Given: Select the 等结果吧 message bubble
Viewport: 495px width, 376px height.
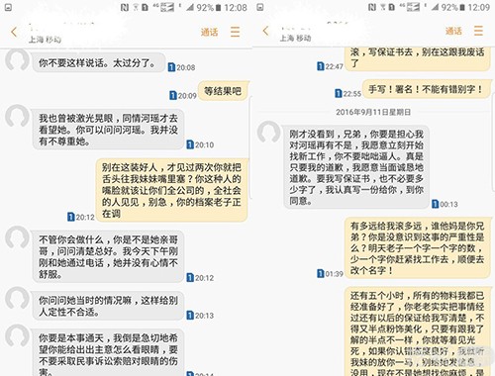Looking at the screenshot, I should (223, 91).
